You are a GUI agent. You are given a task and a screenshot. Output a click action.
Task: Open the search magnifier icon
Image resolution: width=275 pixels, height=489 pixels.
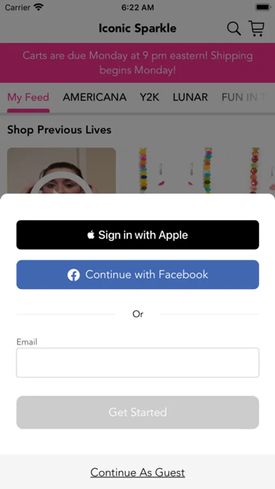tap(234, 28)
